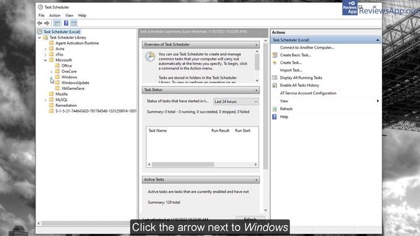Expand the MySQL folder arrow

45,100
